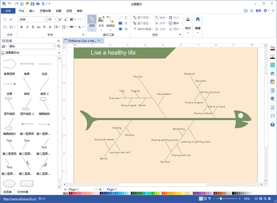Screen dimensions: 277x203
Task: Switch to the 插入 ribbon tab
Action: click(x=32, y=11)
